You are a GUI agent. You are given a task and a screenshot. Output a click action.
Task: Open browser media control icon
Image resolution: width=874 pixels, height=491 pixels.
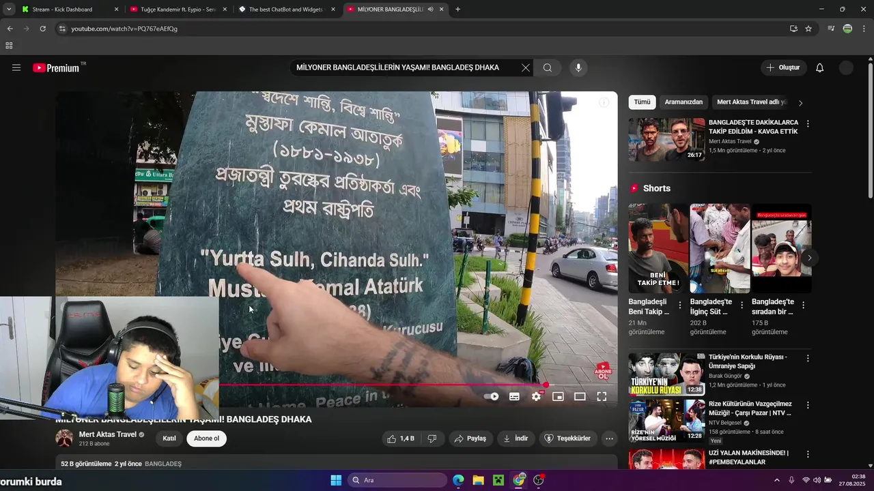(831, 29)
